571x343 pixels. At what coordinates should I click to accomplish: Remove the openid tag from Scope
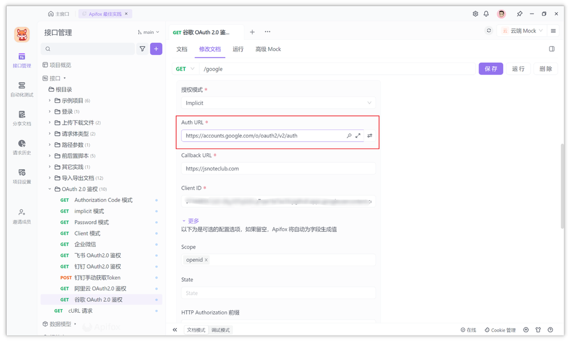205,259
